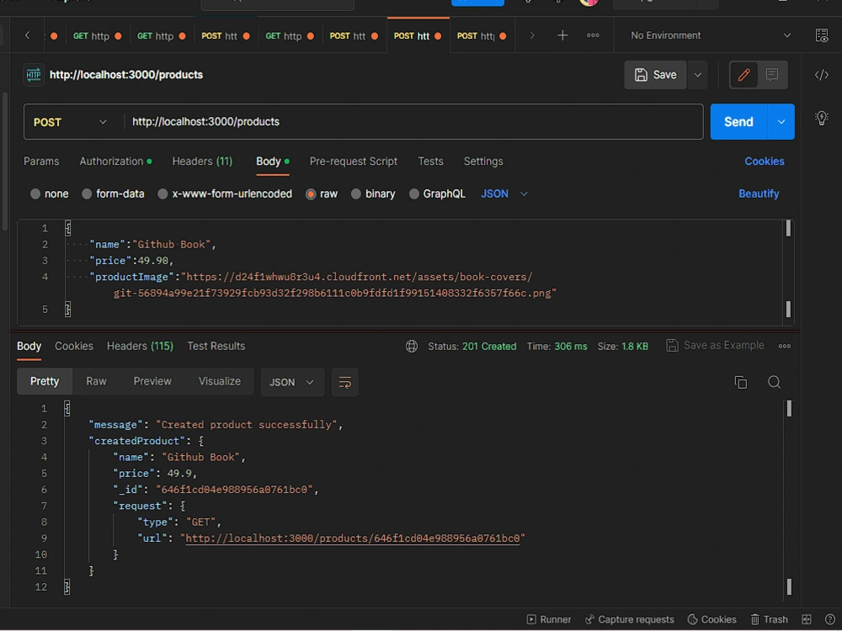
Task: Open the No Environment dropdown
Action: point(711,35)
